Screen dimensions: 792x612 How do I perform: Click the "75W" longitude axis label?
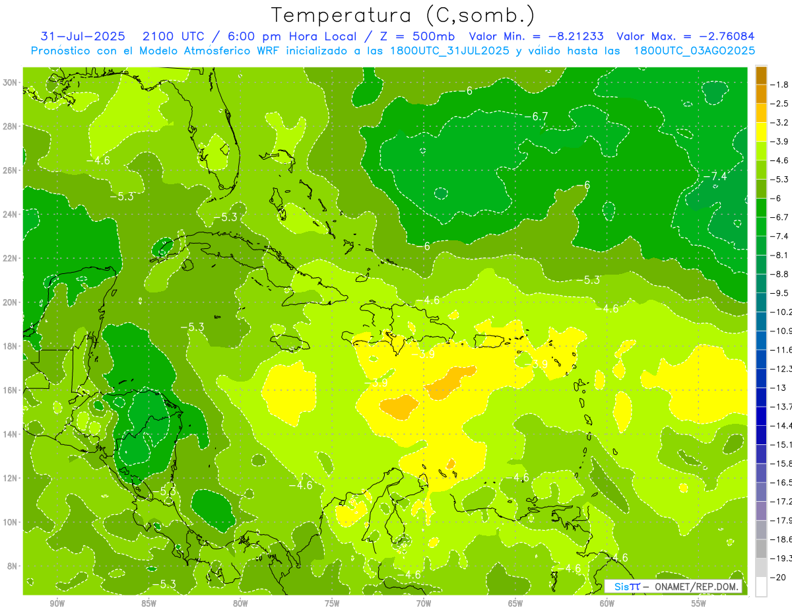[332, 603]
